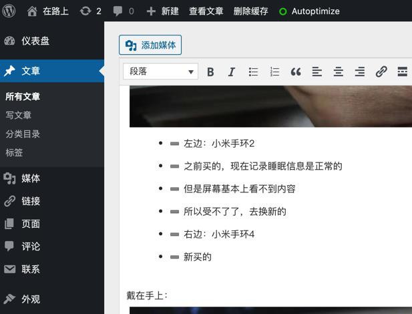
Task: Open the 段落 paragraph format dropdown
Action: click(160, 71)
